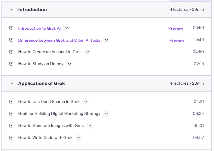214x151 pixels.
Task: Expand description for How to Create an Account in Grok
Action: [88, 52]
